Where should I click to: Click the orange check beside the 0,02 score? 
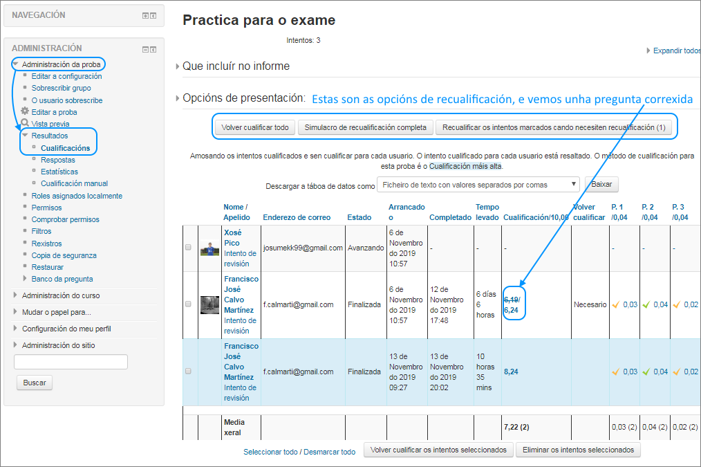click(x=677, y=304)
